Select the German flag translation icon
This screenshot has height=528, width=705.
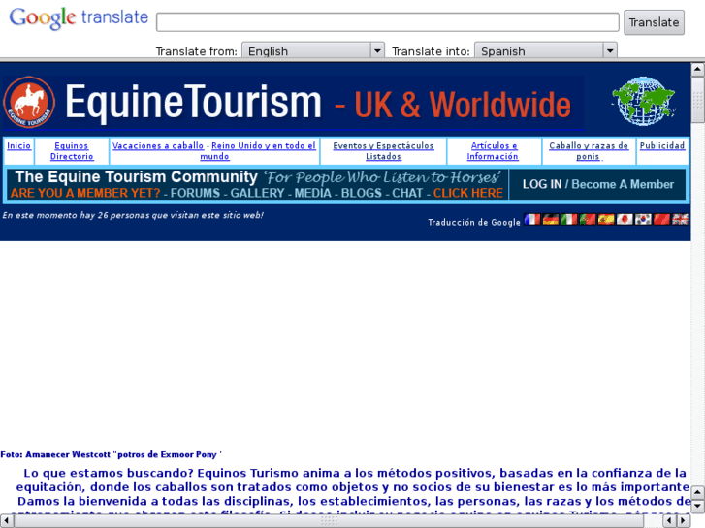551,219
